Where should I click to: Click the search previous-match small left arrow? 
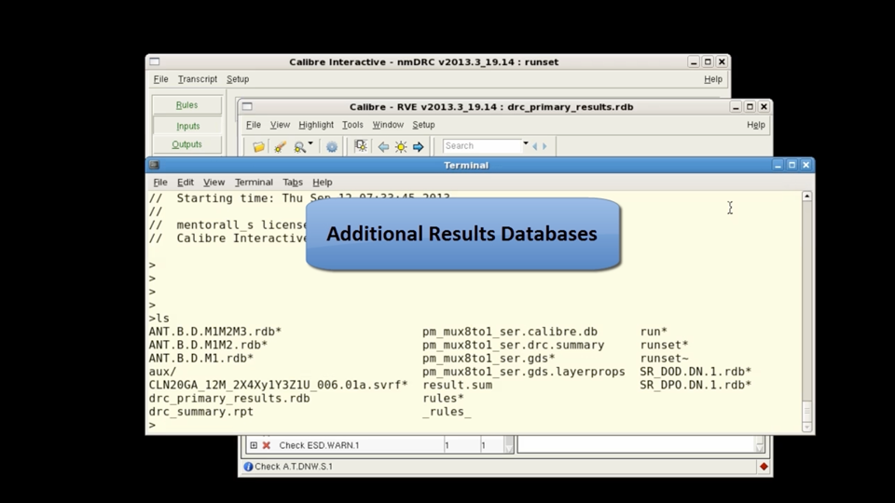click(535, 146)
